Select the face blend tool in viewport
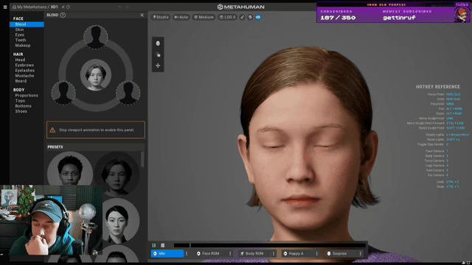 [x=158, y=43]
